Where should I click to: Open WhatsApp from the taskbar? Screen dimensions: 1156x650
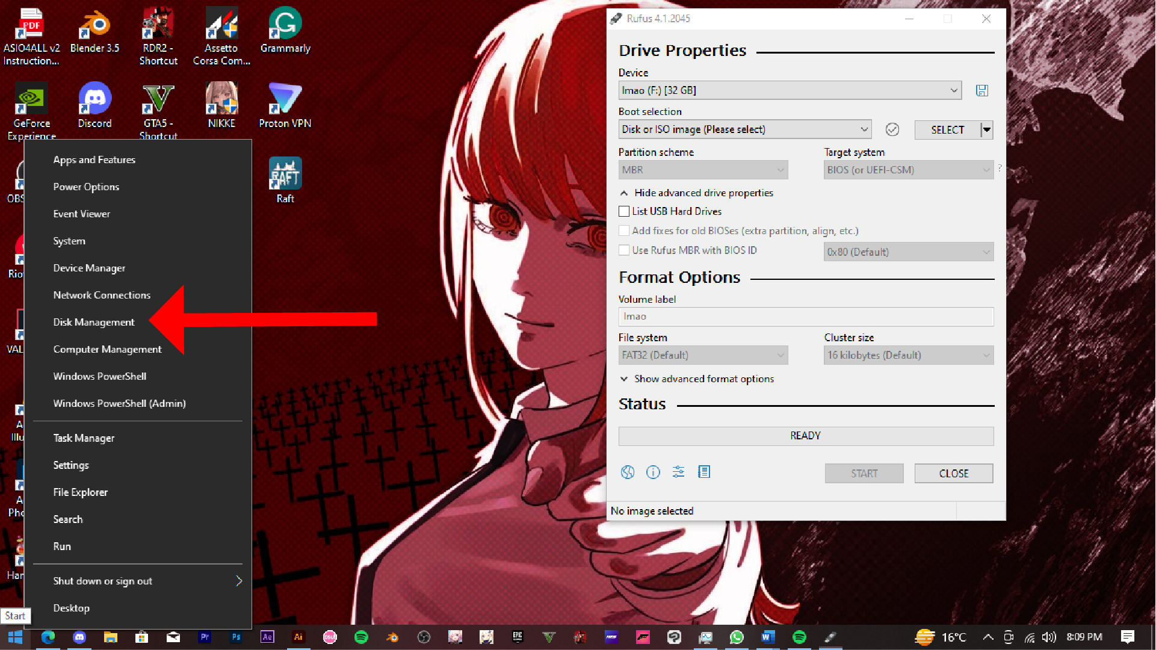737,637
